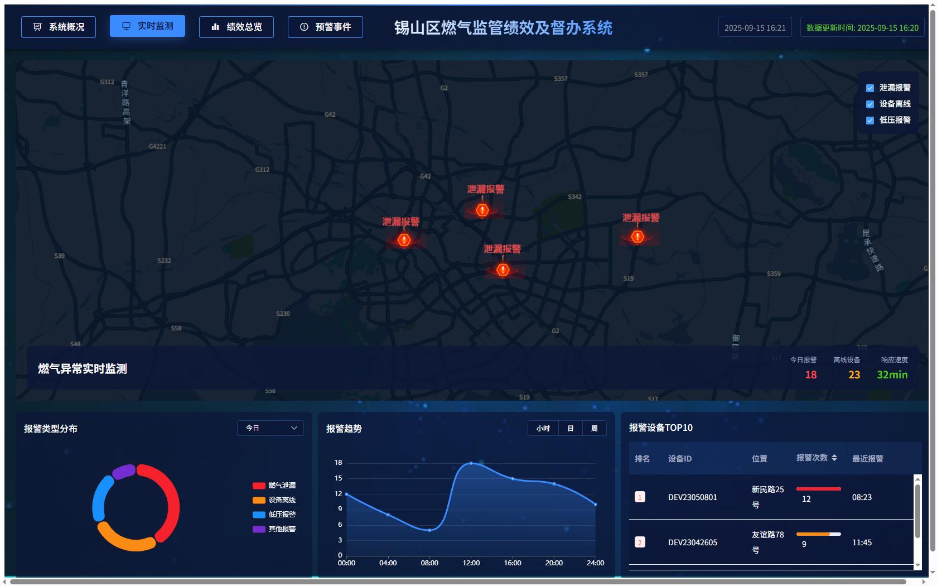
Task: Click device ID DEV23050801 row
Action: coord(692,497)
